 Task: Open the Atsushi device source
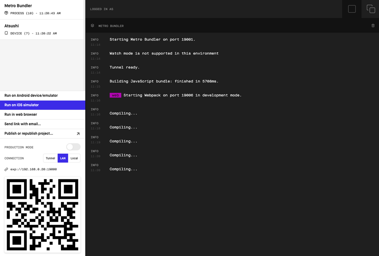tap(42, 29)
